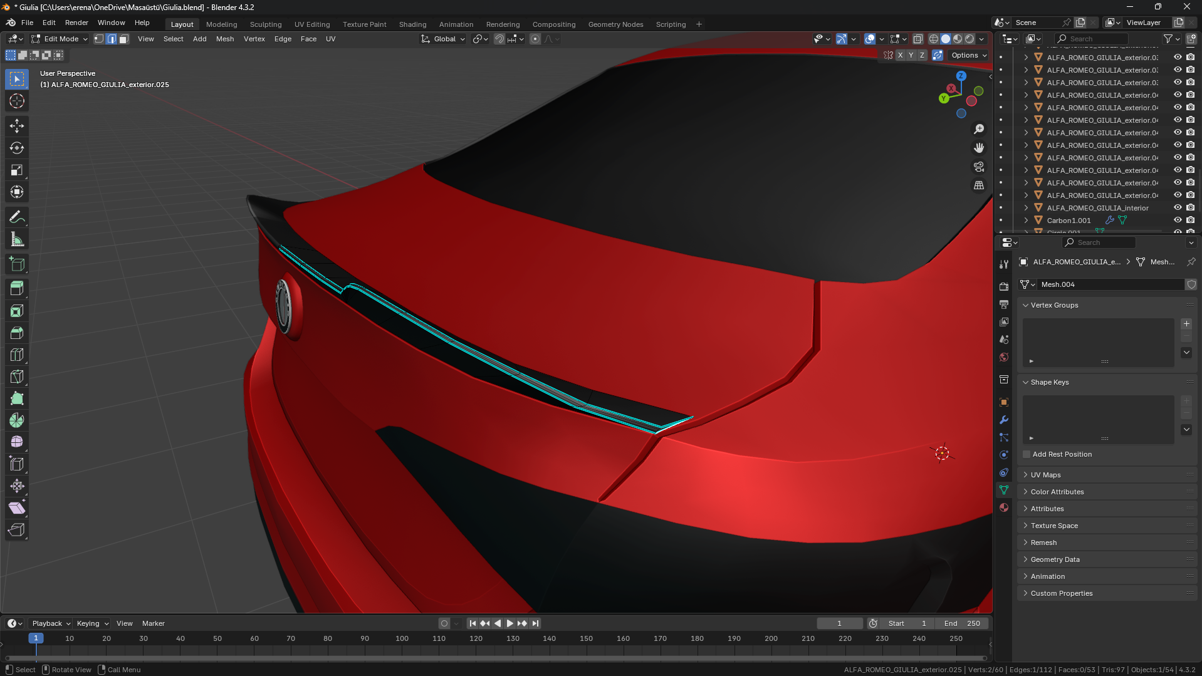The height and width of the screenshot is (676, 1202).
Task: Activate the Loop Cut tool
Action: tap(17, 355)
